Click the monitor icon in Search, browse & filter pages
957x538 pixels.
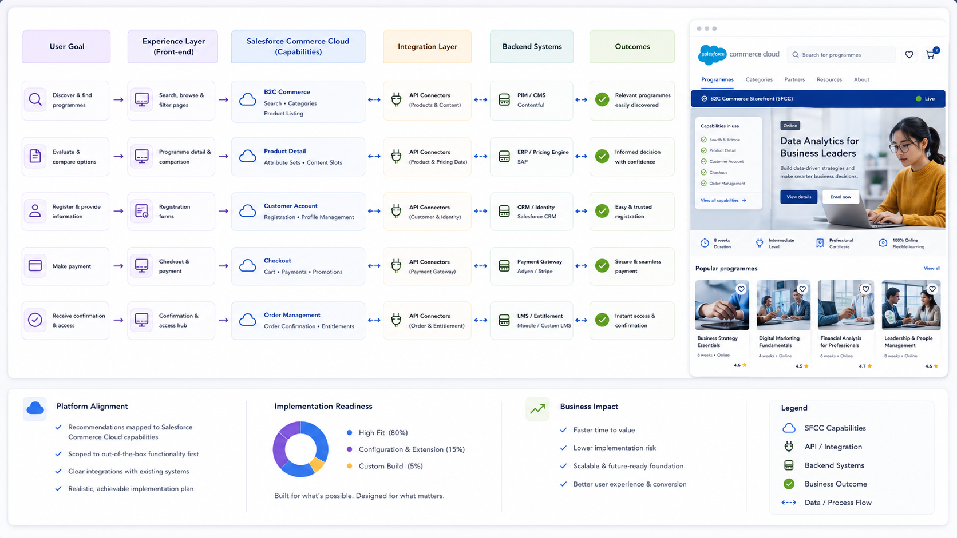141,99
